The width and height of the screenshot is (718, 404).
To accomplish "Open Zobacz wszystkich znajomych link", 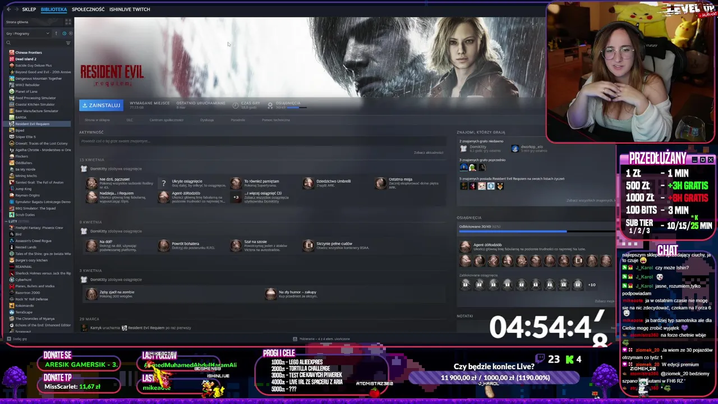I will [x=590, y=200].
